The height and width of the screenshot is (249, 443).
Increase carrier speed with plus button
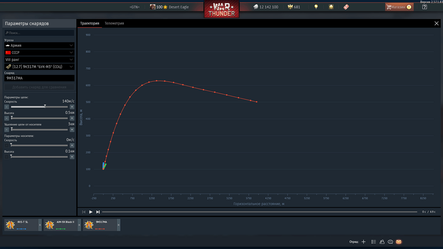(72, 145)
